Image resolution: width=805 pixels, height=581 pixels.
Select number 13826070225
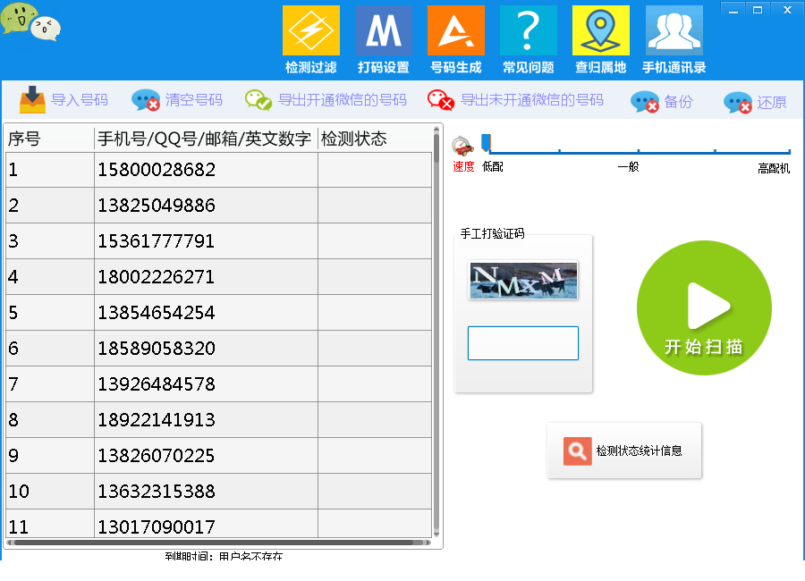coord(156,456)
